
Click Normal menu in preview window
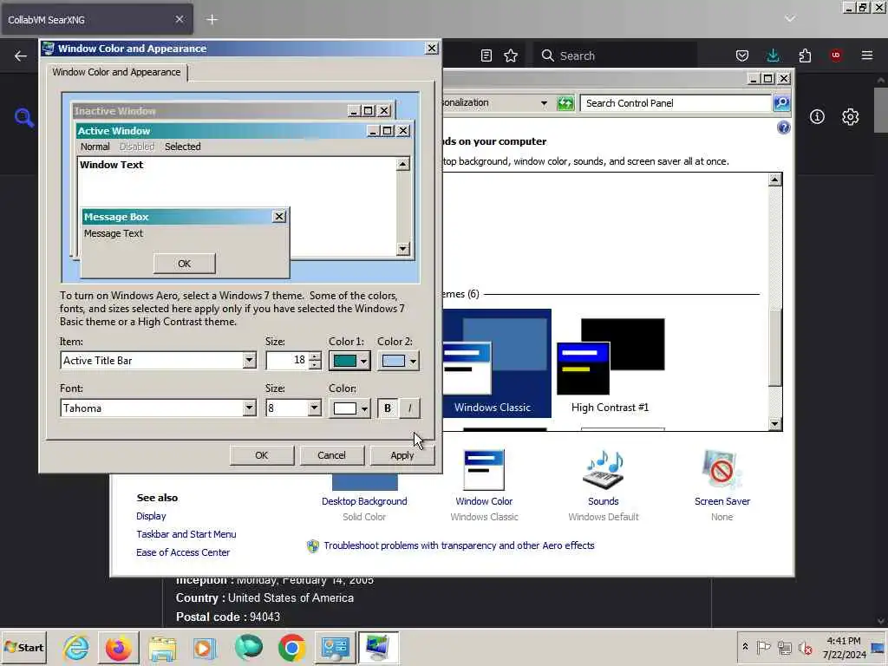tap(95, 147)
